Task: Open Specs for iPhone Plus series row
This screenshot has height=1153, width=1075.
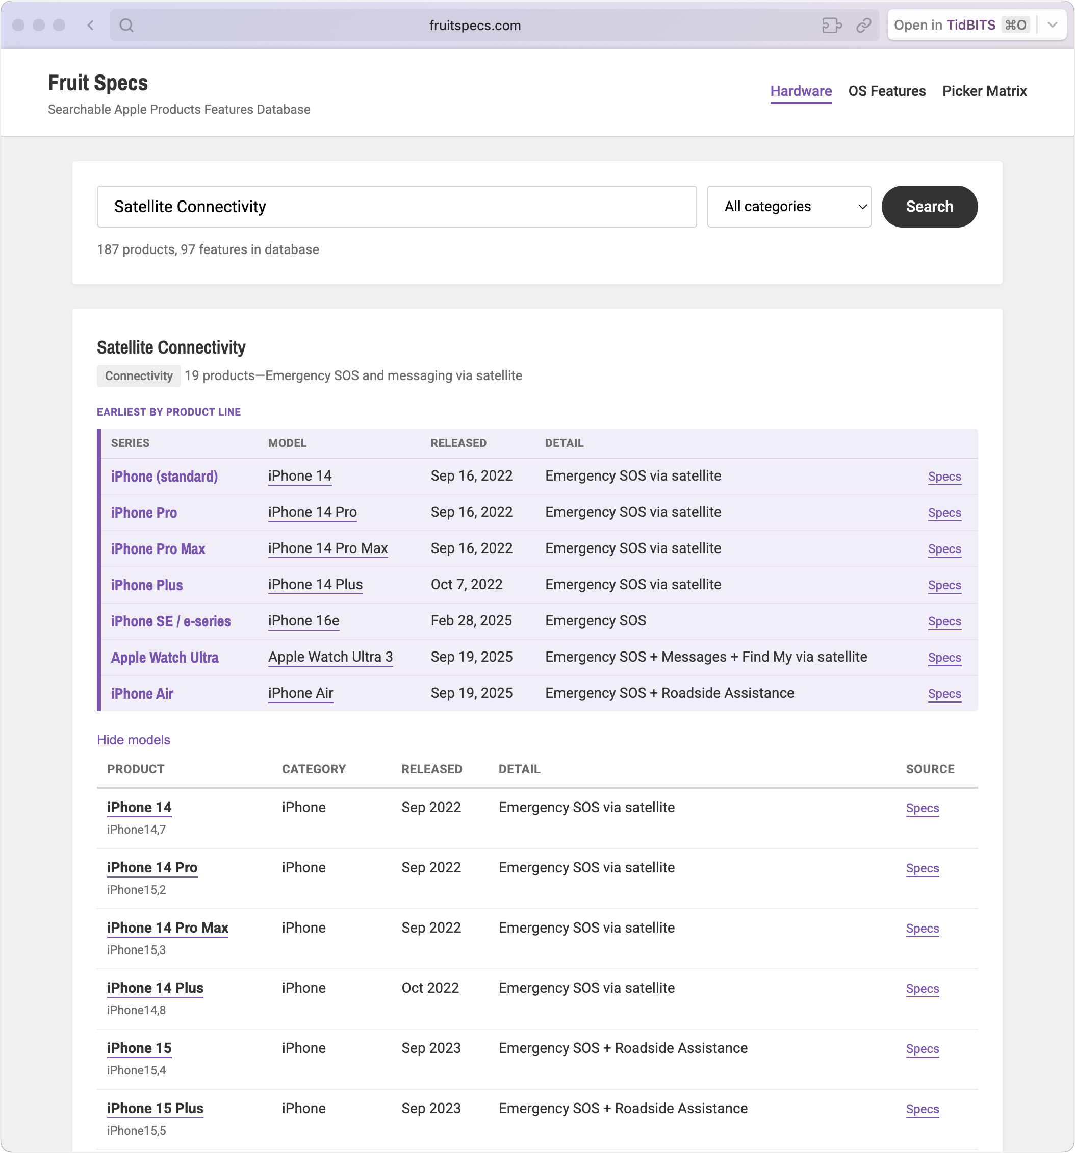Action: pyautogui.click(x=944, y=585)
